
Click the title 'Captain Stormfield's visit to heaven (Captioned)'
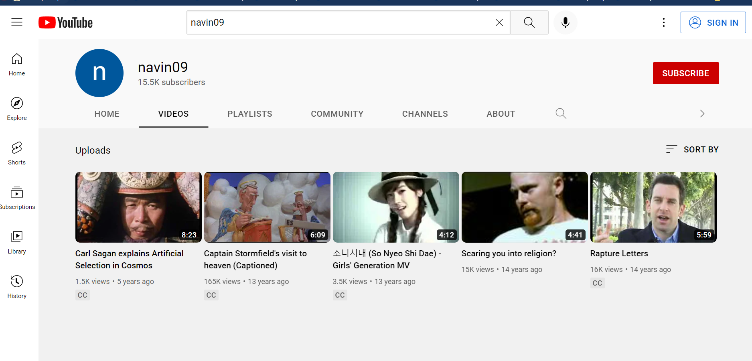pyautogui.click(x=255, y=260)
